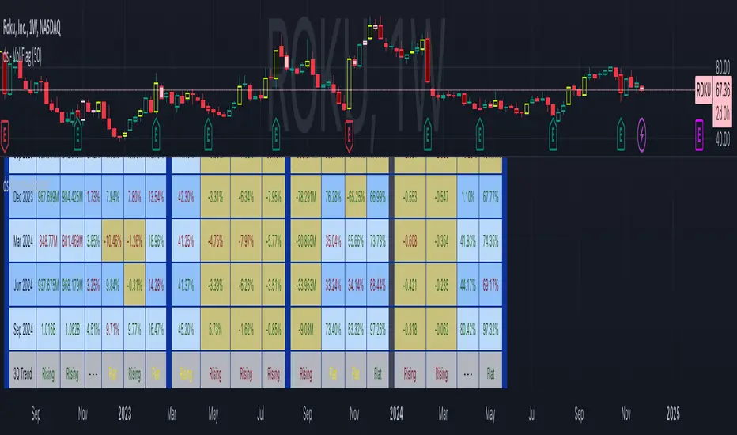Click the 1.062B table cell
Screen dimensions: 737x435
coord(73,329)
